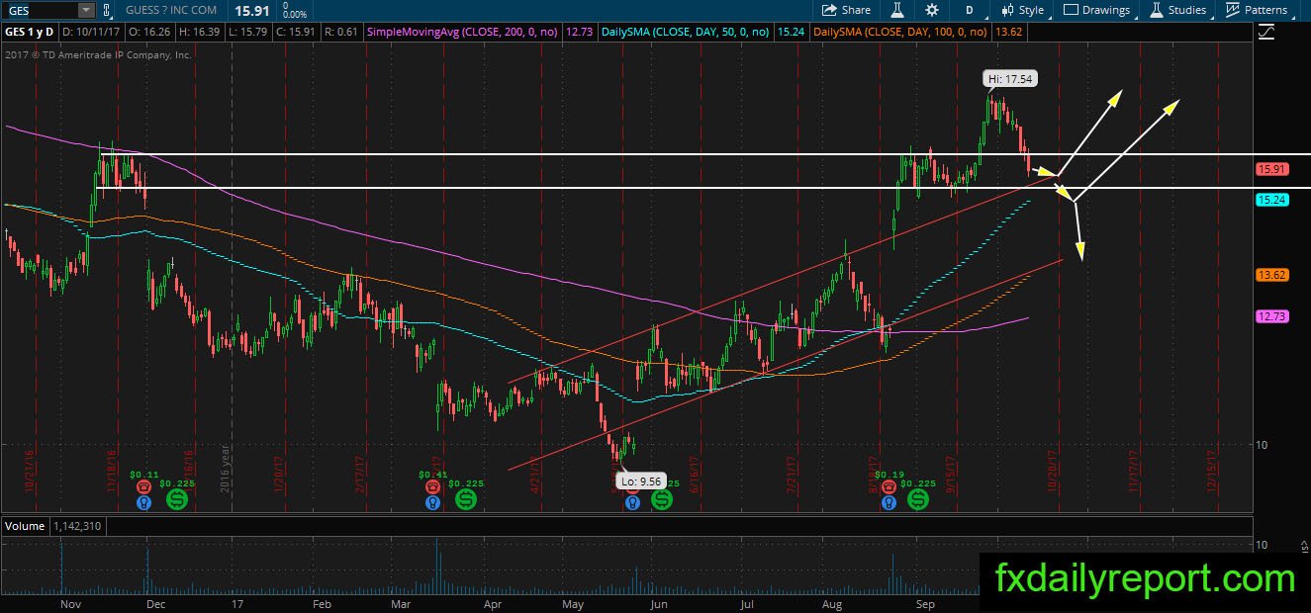This screenshot has width=1311, height=613.
Task: Click the chart mode icon below Patterns
Action: click(1266, 33)
